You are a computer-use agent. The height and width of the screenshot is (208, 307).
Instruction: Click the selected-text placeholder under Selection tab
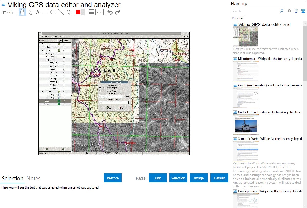tap(50, 187)
